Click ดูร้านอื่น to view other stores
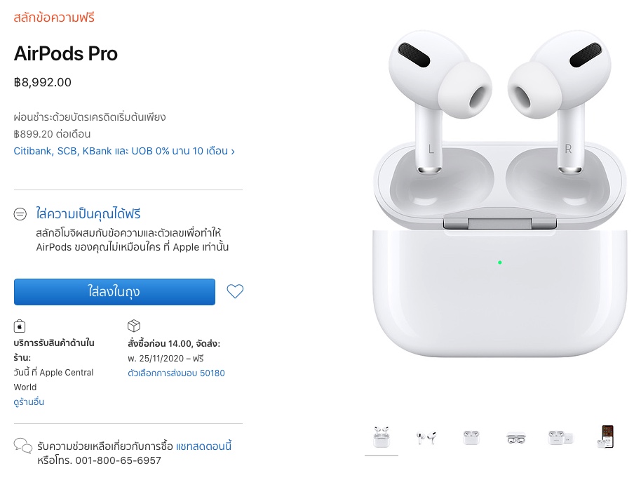This screenshot has height=485, width=641. pyautogui.click(x=29, y=402)
